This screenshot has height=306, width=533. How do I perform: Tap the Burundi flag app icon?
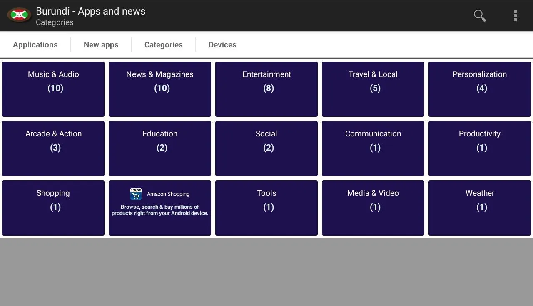(x=19, y=15)
